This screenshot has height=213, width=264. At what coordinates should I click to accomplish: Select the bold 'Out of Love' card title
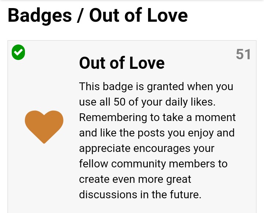[122, 63]
